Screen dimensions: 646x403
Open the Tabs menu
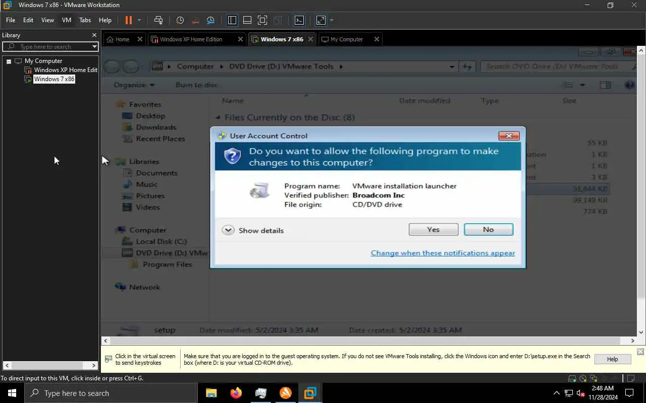tap(85, 20)
